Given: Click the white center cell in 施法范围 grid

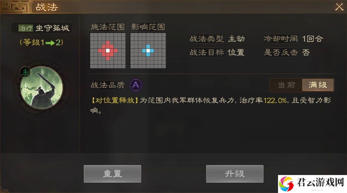Looking at the screenshot, I should [x=108, y=51].
